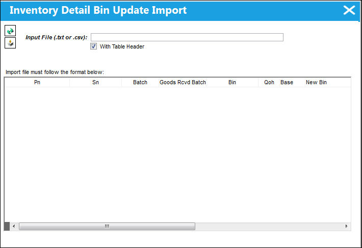
Task: Close the Inventory Detail Bin Update Import window
Action: click(x=349, y=10)
